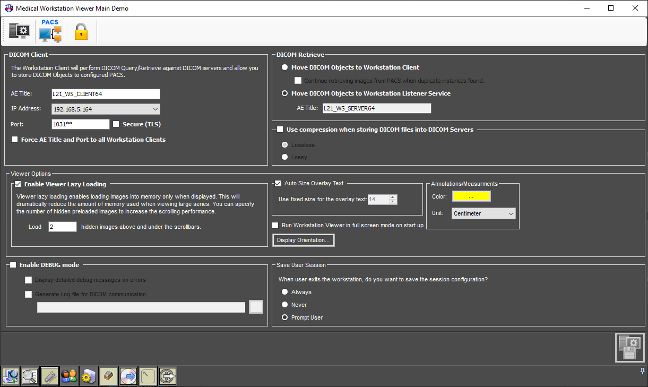648x387 pixels.
Task: Open the magnifier-over-document search icon
Action: 30,376
